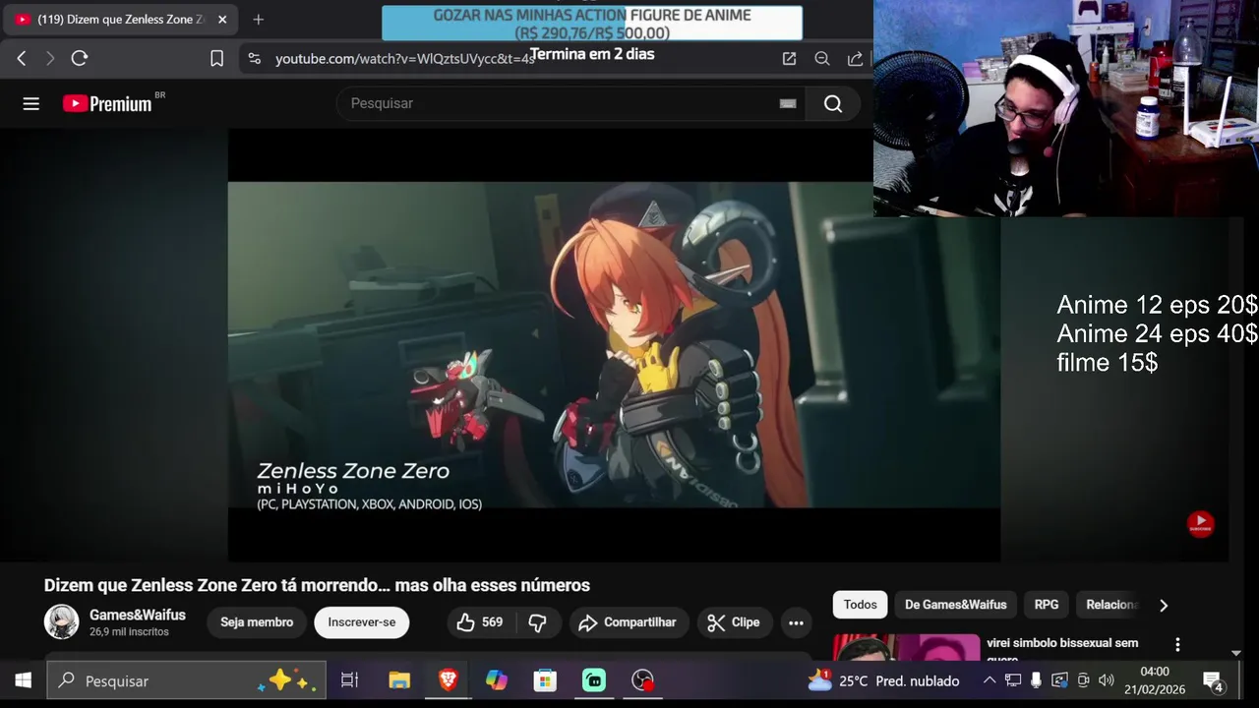Open Copilot icon in the taskbar
Image resolution: width=1259 pixels, height=708 pixels.
click(497, 680)
